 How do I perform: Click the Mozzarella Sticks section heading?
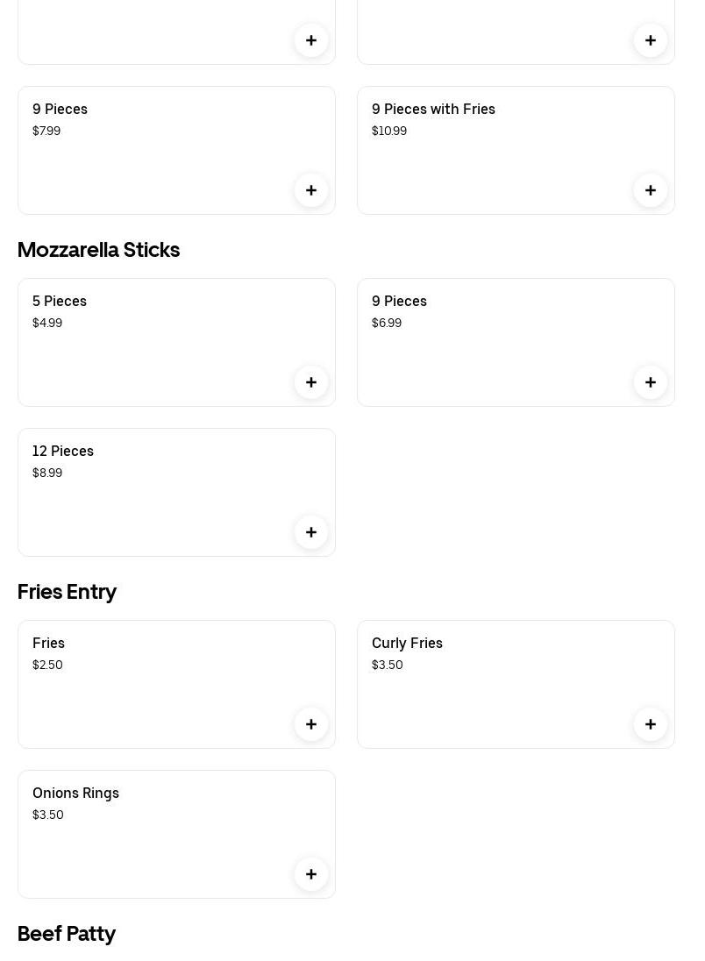[98, 250]
